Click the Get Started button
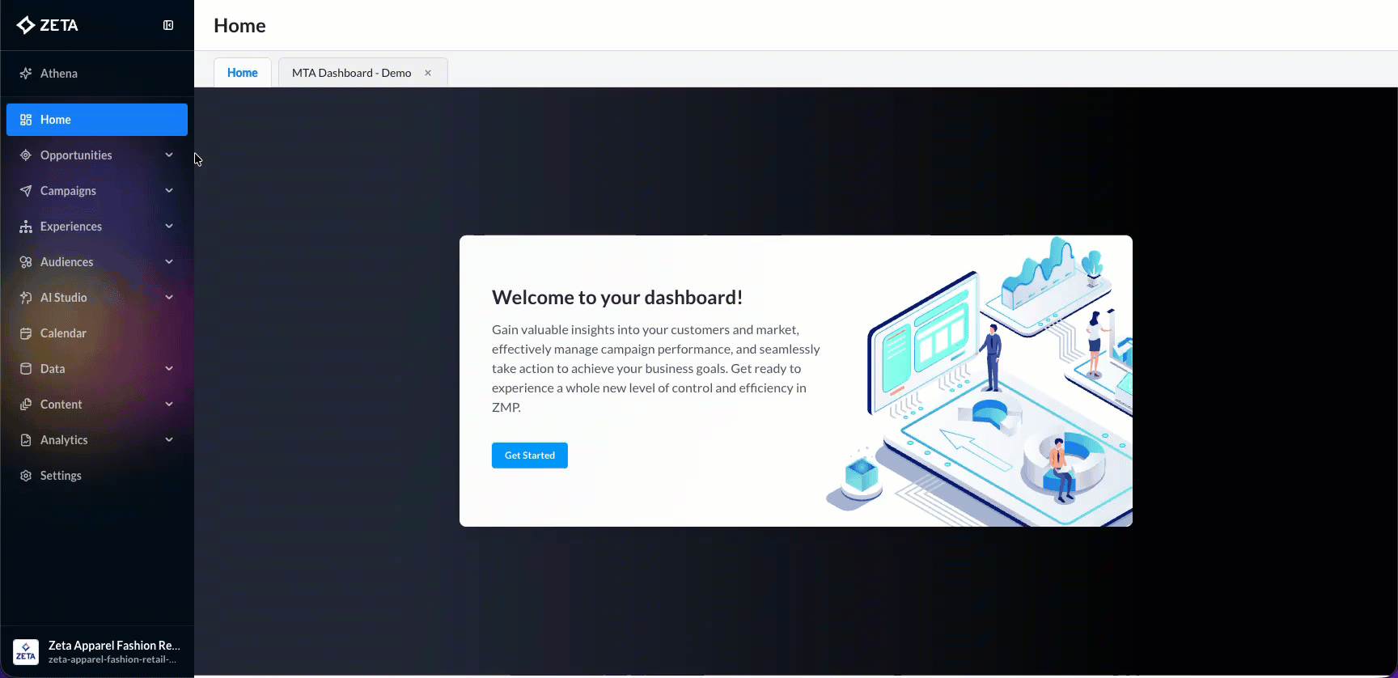 (530, 456)
